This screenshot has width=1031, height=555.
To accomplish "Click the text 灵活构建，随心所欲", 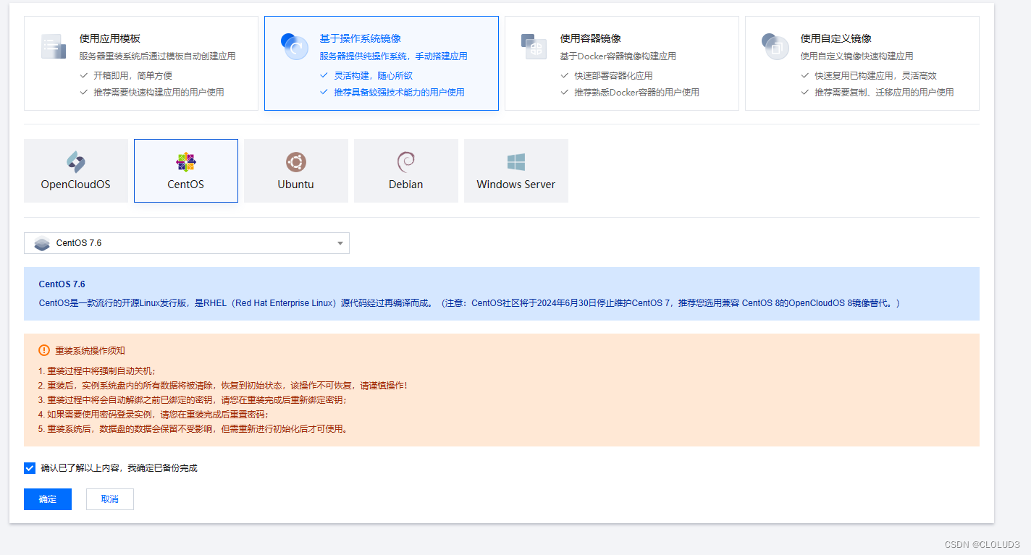I will click(x=373, y=75).
